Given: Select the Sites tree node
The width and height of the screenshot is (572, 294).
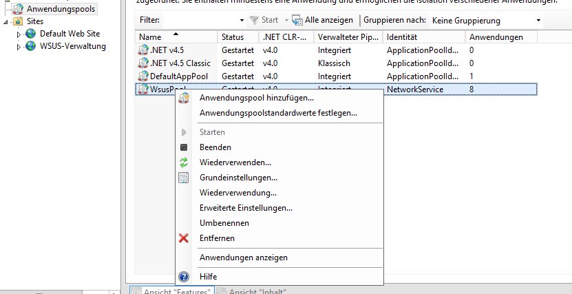Looking at the screenshot, I should pos(35,21).
